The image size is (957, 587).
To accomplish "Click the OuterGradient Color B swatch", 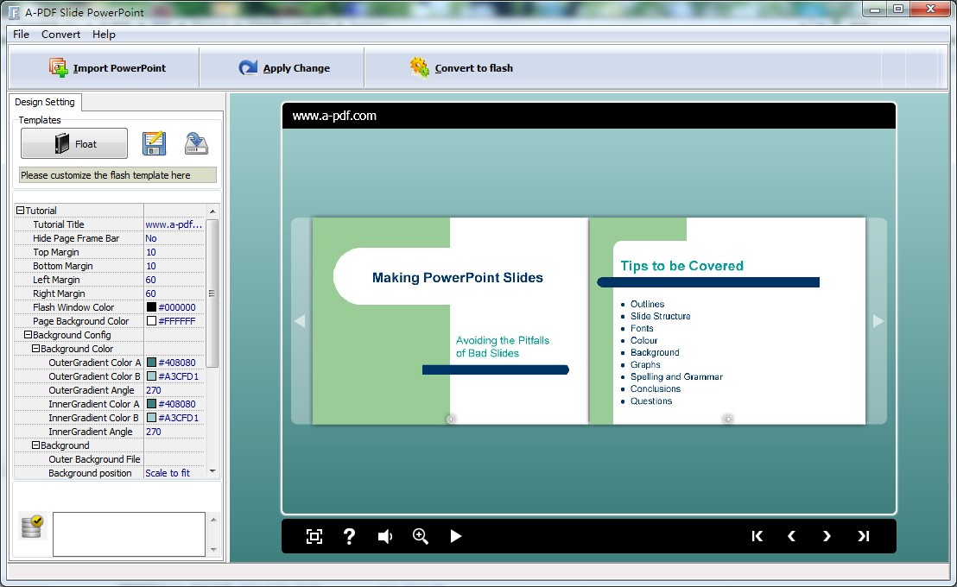I will [x=151, y=376].
